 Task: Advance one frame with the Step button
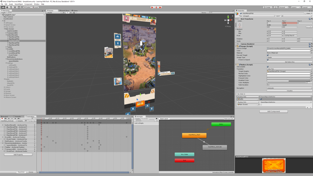click(160, 7)
